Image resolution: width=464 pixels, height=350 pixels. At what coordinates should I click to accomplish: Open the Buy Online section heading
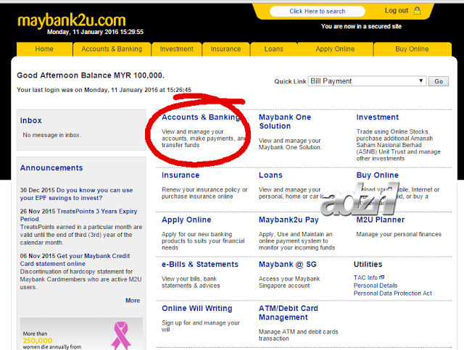click(377, 175)
